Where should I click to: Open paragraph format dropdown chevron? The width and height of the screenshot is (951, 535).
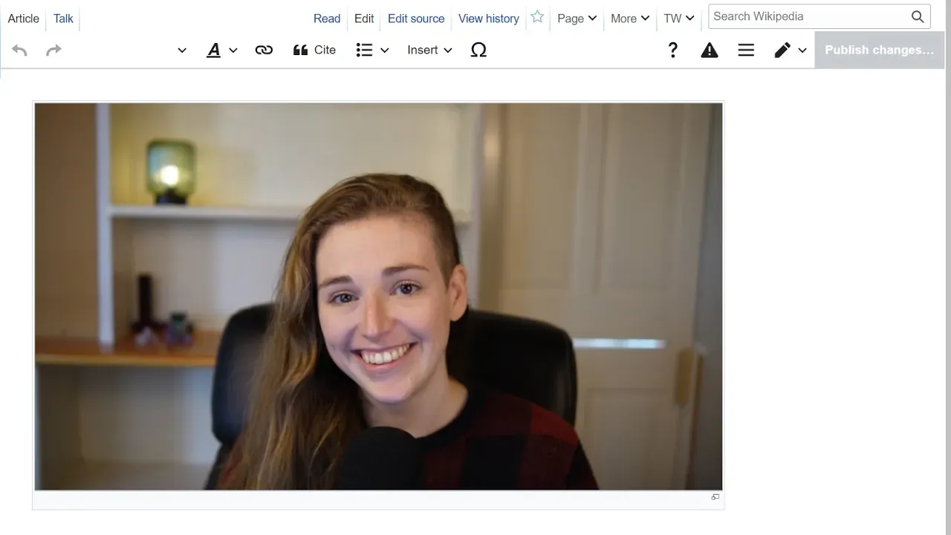tap(182, 51)
